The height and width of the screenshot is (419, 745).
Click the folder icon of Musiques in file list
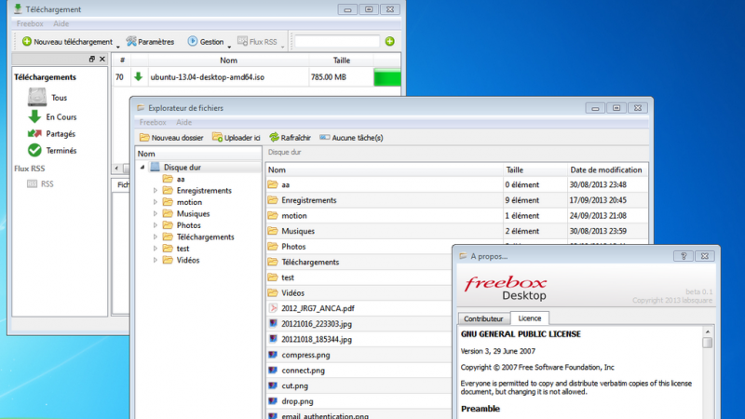click(273, 231)
